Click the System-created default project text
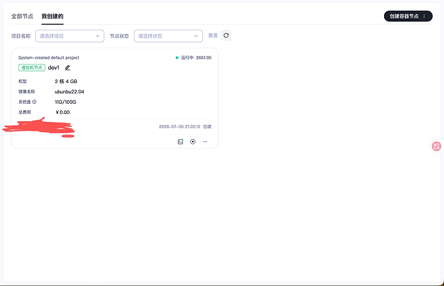 pyautogui.click(x=49, y=58)
